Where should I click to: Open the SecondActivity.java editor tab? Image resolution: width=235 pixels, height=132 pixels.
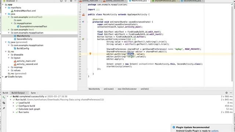tap(192, 1)
